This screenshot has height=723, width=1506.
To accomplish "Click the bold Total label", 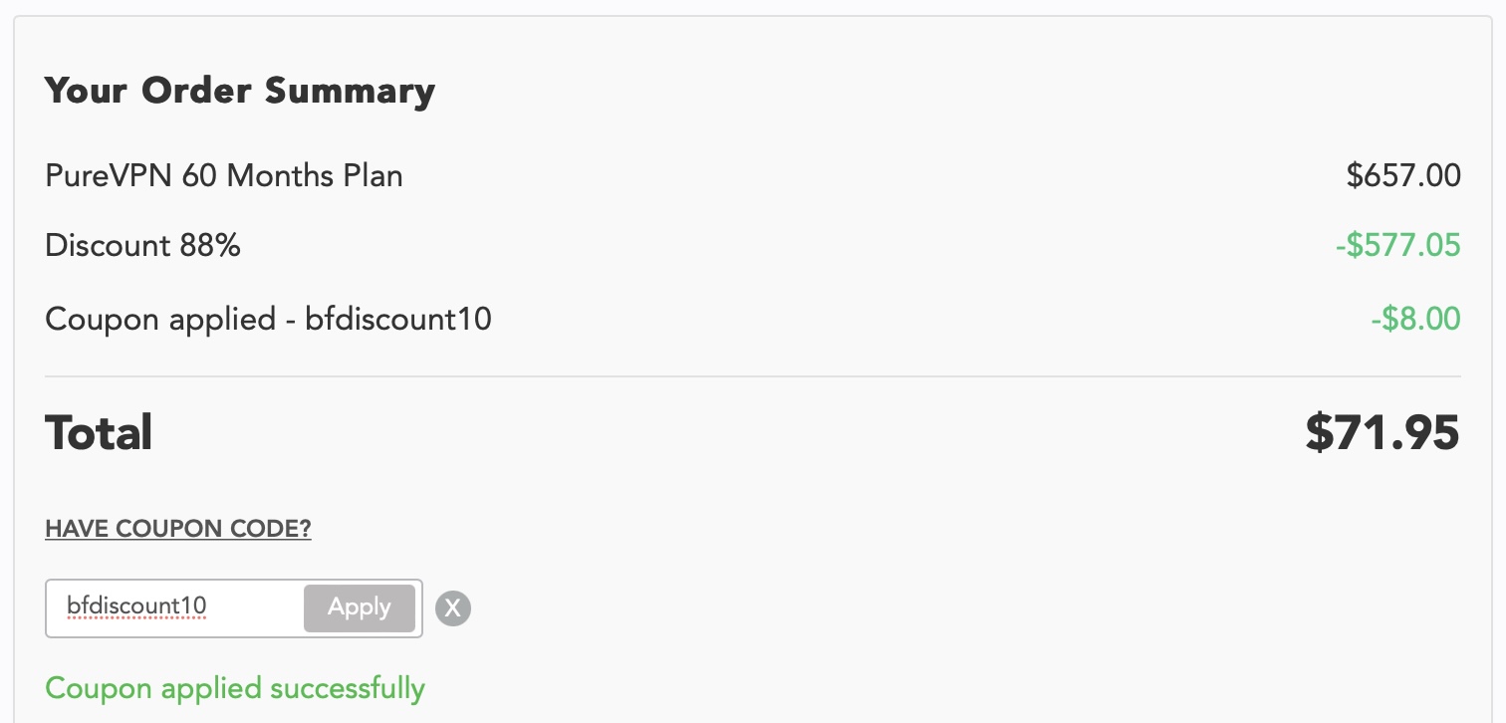I will pyautogui.click(x=99, y=433).
